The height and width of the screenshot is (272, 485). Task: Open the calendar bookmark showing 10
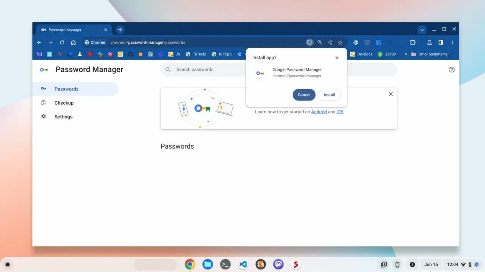[x=110, y=54]
